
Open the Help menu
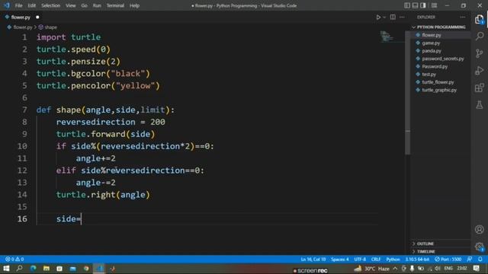pyautogui.click(x=134, y=5)
